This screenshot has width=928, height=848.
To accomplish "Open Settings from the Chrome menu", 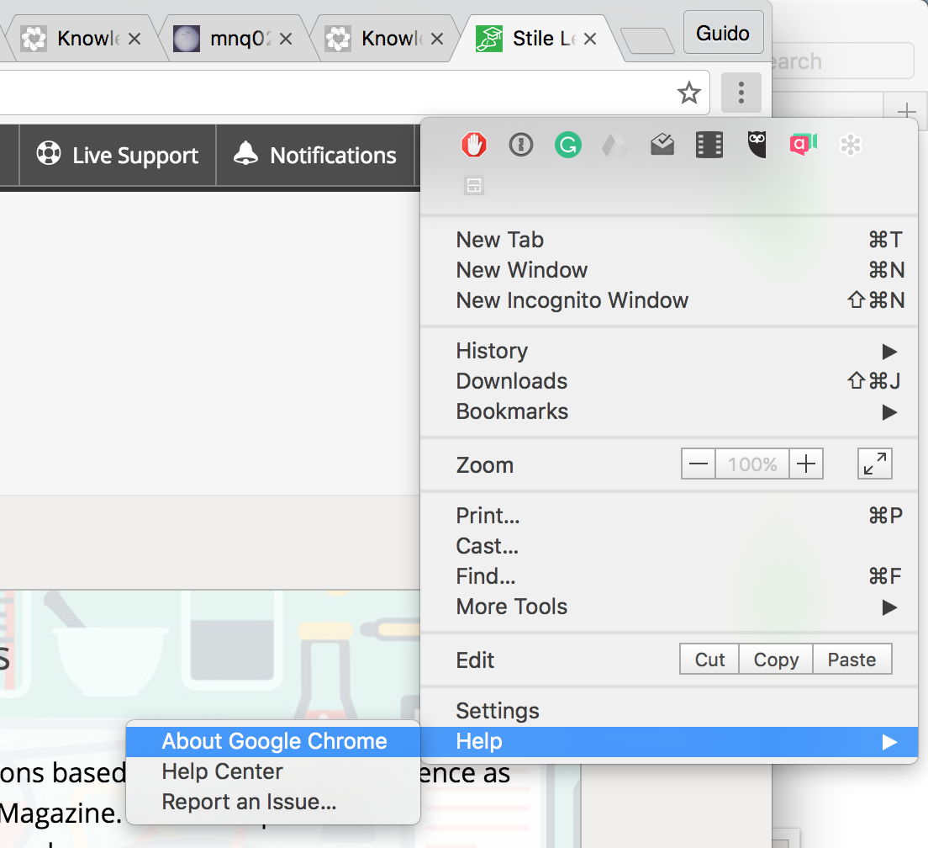I will click(669, 711).
